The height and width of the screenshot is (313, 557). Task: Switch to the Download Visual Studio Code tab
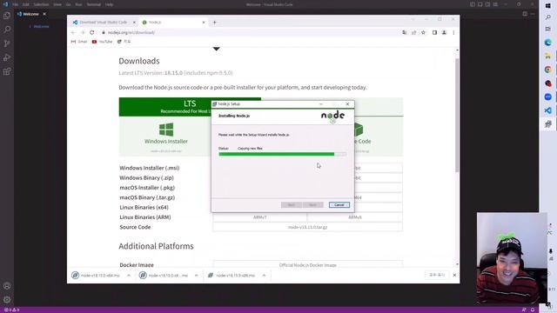point(103,23)
